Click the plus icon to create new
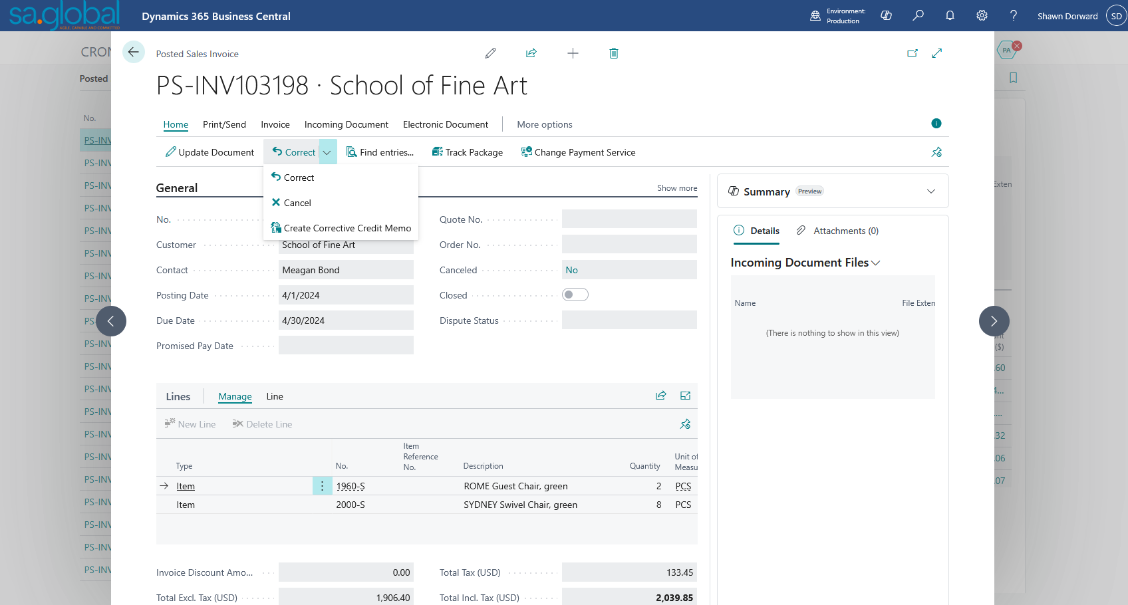The width and height of the screenshot is (1128, 605). (x=572, y=53)
